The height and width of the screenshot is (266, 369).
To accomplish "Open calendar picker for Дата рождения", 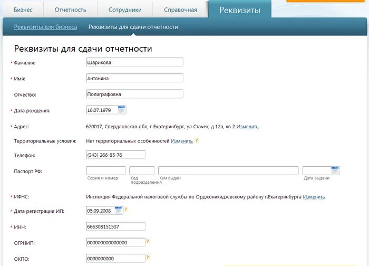I will point(122,110).
